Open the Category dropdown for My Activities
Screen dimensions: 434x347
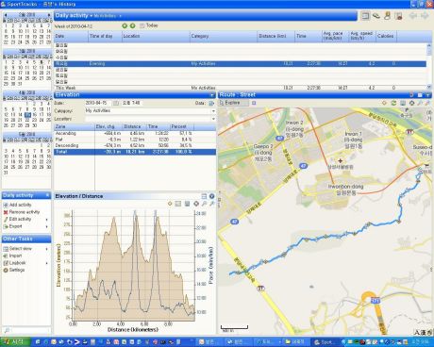[213, 111]
